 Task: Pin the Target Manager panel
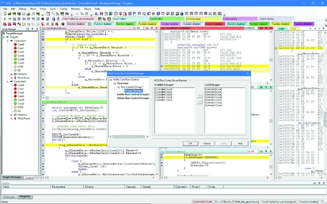click(32, 29)
